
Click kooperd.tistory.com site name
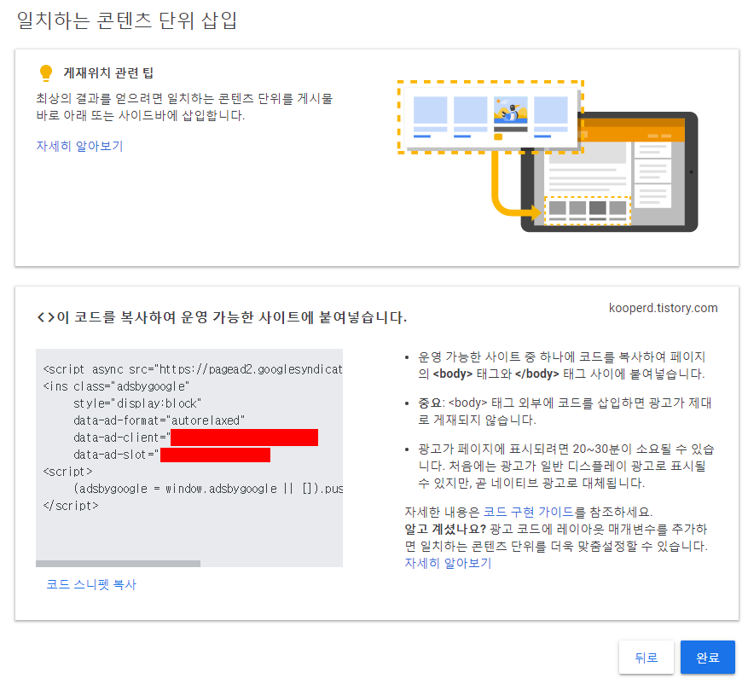[x=663, y=308]
